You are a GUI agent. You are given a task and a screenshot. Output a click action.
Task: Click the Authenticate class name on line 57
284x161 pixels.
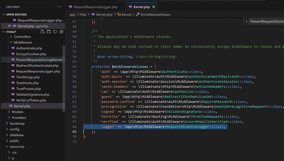tap(174, 72)
